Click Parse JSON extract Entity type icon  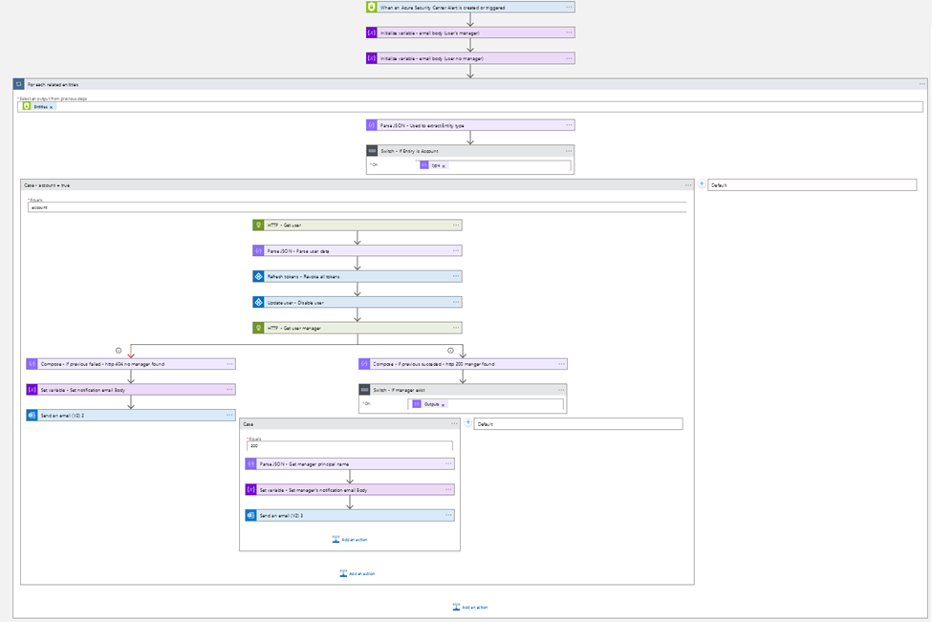372,125
